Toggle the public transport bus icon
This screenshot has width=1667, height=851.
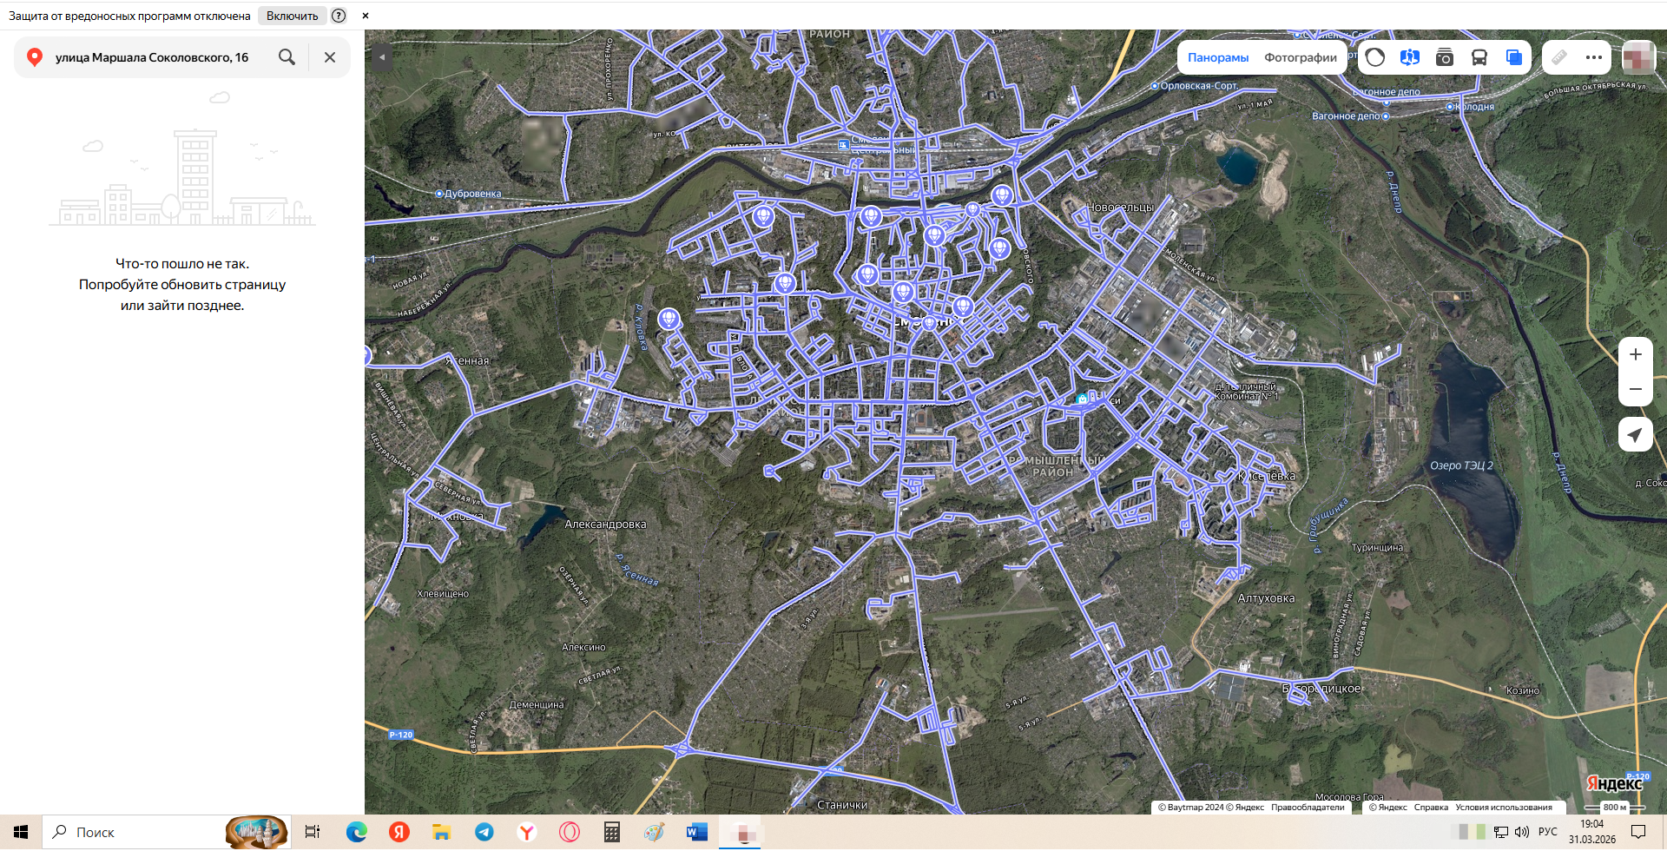1479,57
